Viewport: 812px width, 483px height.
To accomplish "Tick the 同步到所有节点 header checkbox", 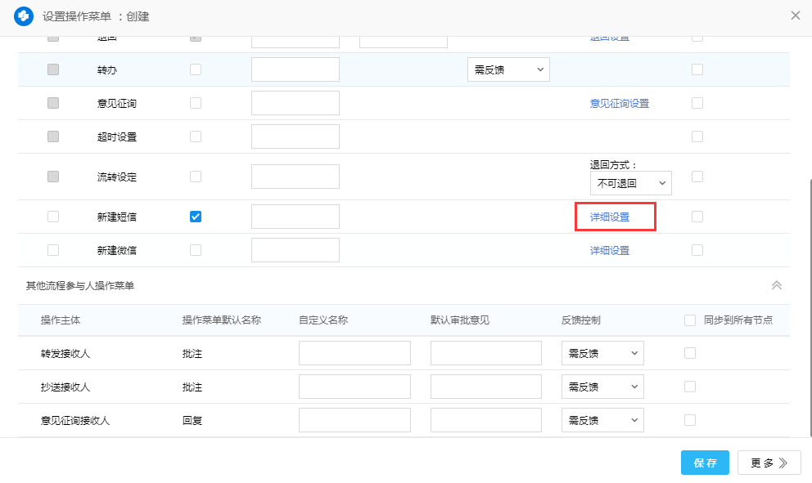I will [690, 320].
